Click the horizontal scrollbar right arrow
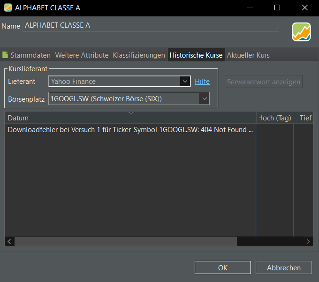 308,241
